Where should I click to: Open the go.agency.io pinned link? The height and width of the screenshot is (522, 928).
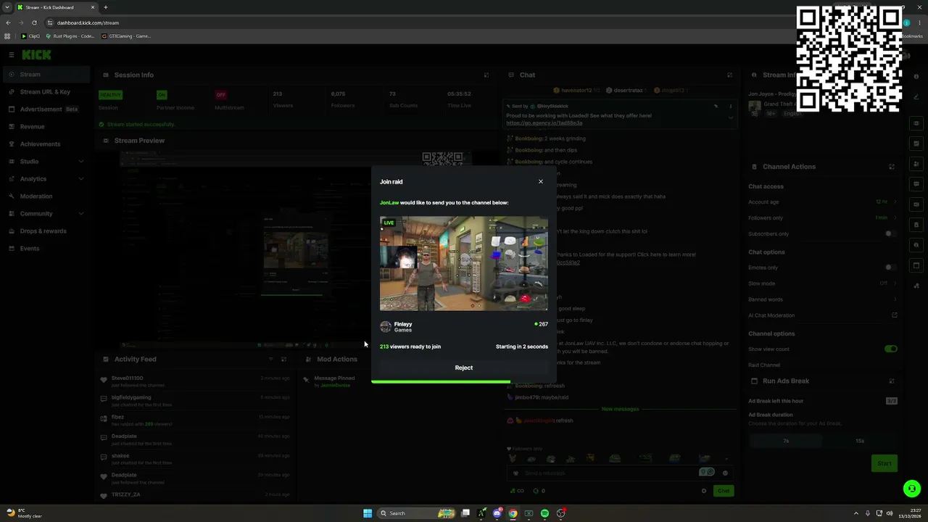click(544, 123)
